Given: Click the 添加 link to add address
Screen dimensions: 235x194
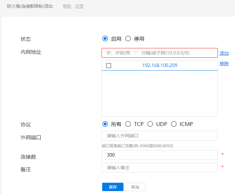Looking at the screenshot, I should pos(224,53).
